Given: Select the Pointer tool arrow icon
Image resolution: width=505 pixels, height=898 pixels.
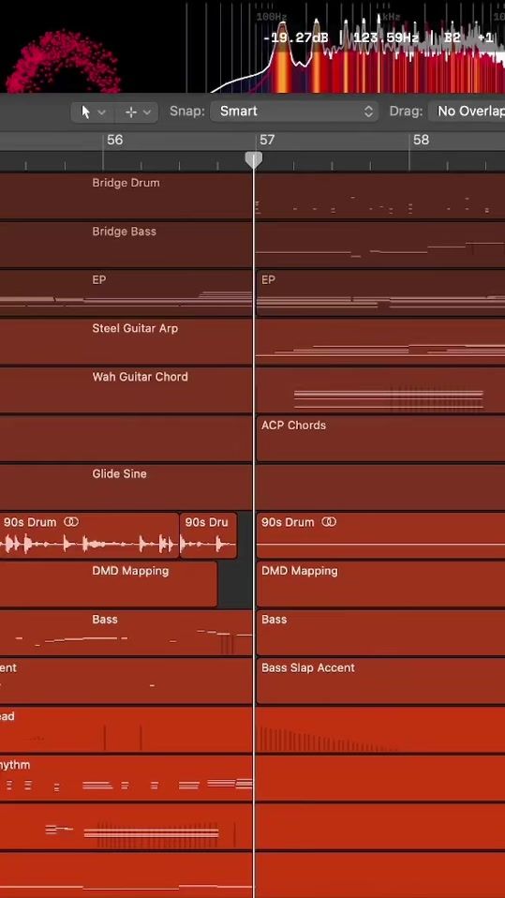Looking at the screenshot, I should (x=86, y=112).
